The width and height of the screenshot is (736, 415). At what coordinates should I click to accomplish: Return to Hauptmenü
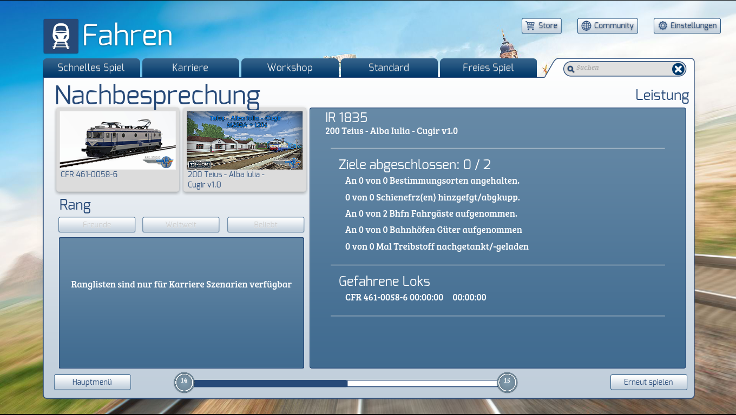93,382
